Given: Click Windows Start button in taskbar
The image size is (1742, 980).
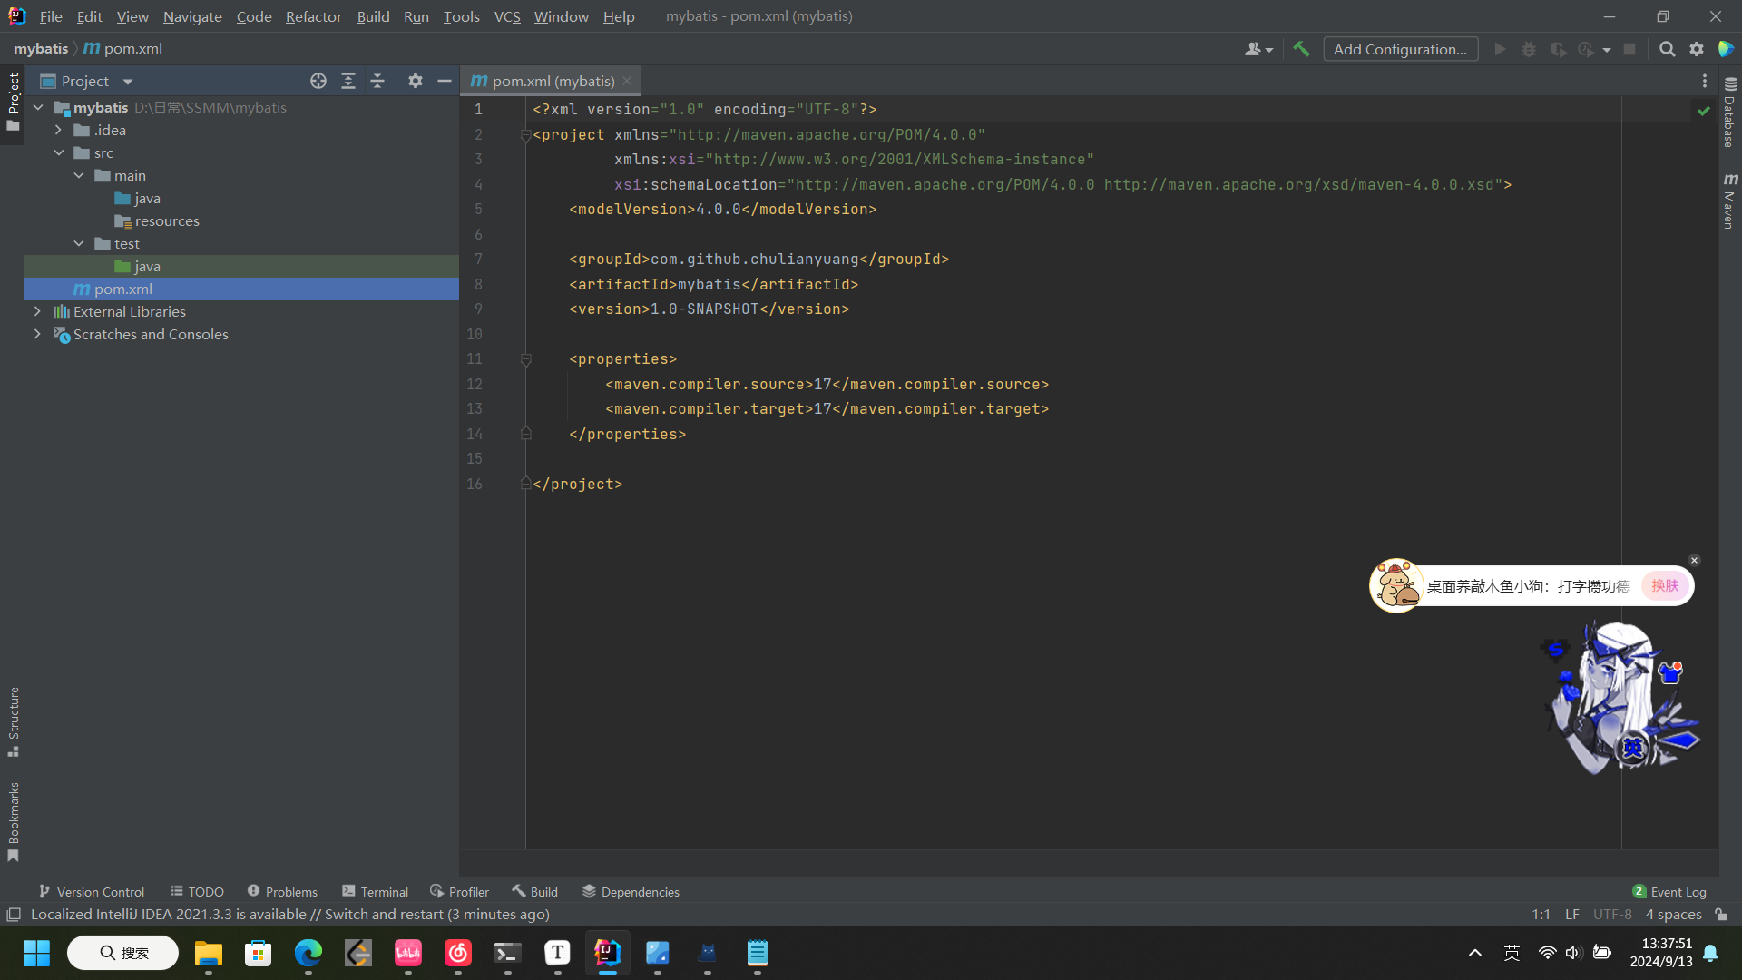Looking at the screenshot, I should (x=37, y=953).
